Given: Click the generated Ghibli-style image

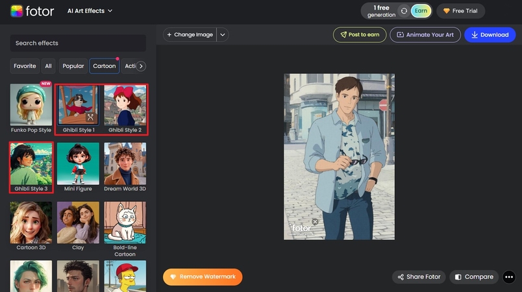Looking at the screenshot, I should (339, 156).
